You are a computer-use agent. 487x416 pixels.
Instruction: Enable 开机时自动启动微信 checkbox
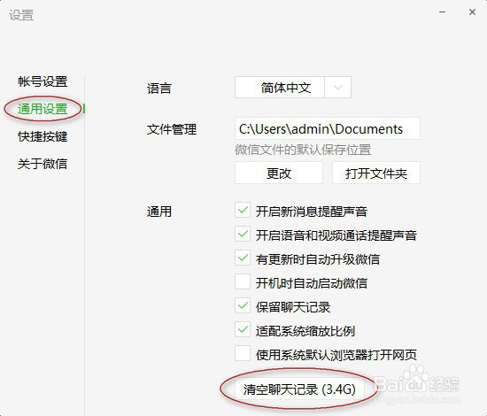[243, 281]
